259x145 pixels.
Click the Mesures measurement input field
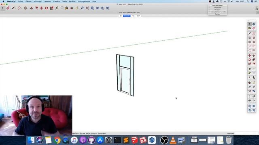tap(246, 133)
